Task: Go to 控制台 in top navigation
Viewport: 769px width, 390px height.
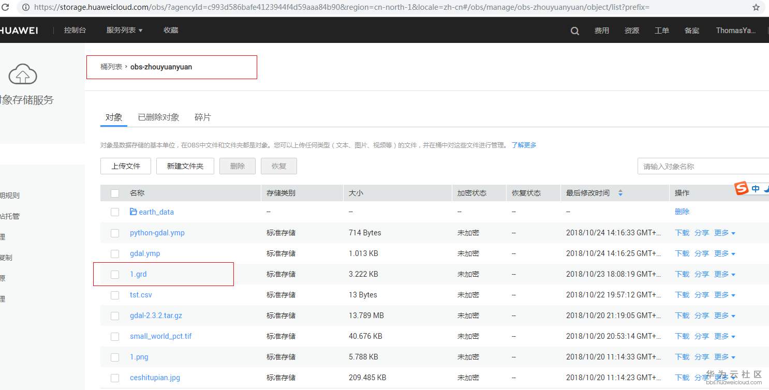Action: (75, 31)
